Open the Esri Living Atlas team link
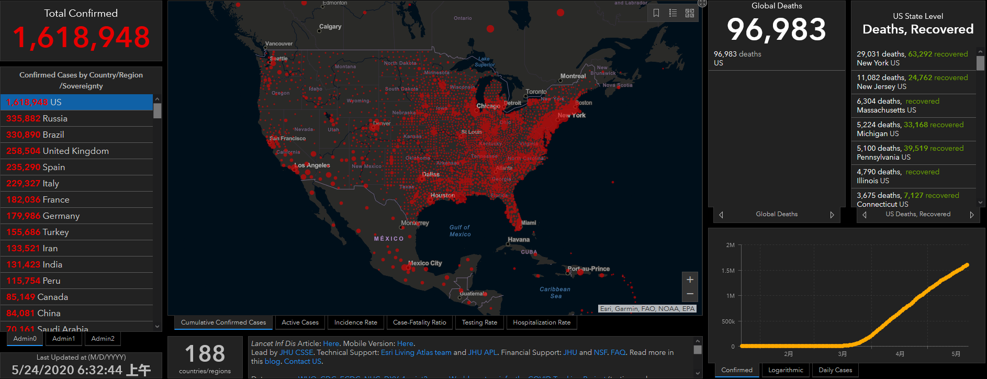The width and height of the screenshot is (987, 379). [416, 352]
